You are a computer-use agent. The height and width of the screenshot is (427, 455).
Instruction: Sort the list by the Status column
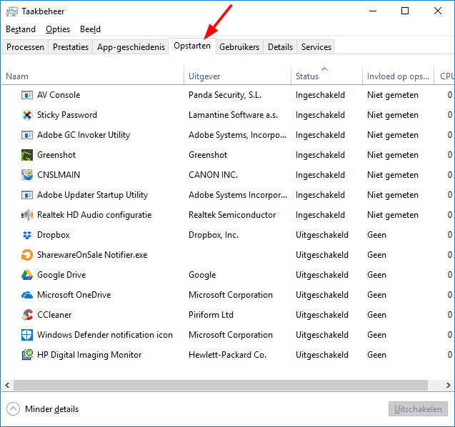307,76
